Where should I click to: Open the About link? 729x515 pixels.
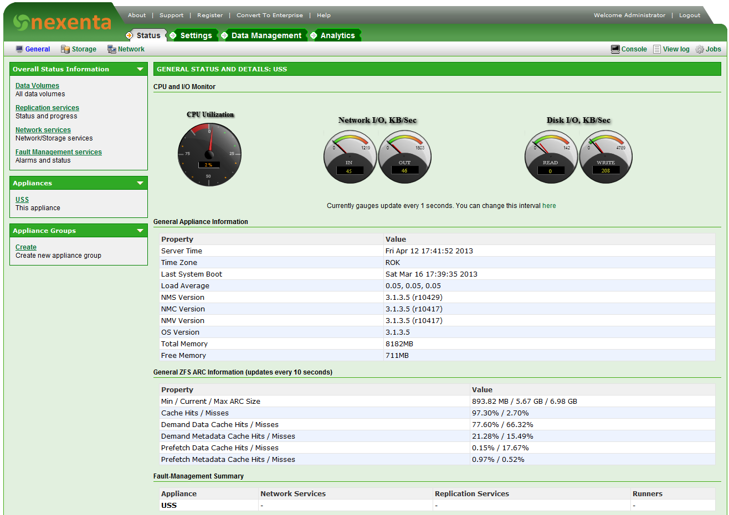click(137, 15)
